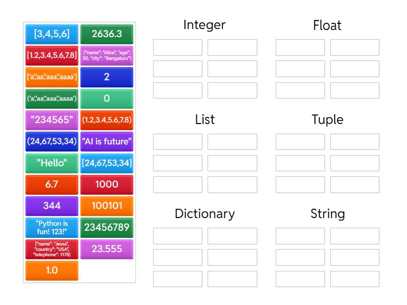Select the (24,67,53,34) tuple tile
The image size is (407, 305).
[51, 142]
